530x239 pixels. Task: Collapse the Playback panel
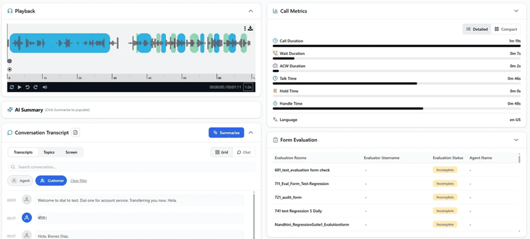[x=251, y=11]
